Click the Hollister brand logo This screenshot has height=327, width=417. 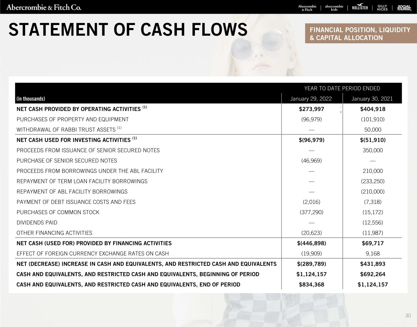pyautogui.click(x=360, y=8)
